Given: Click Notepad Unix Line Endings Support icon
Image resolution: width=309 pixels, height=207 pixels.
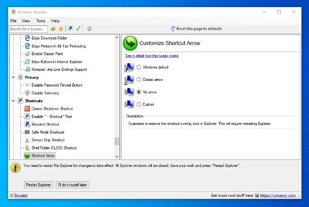Looking at the screenshot, I should (x=27, y=69).
